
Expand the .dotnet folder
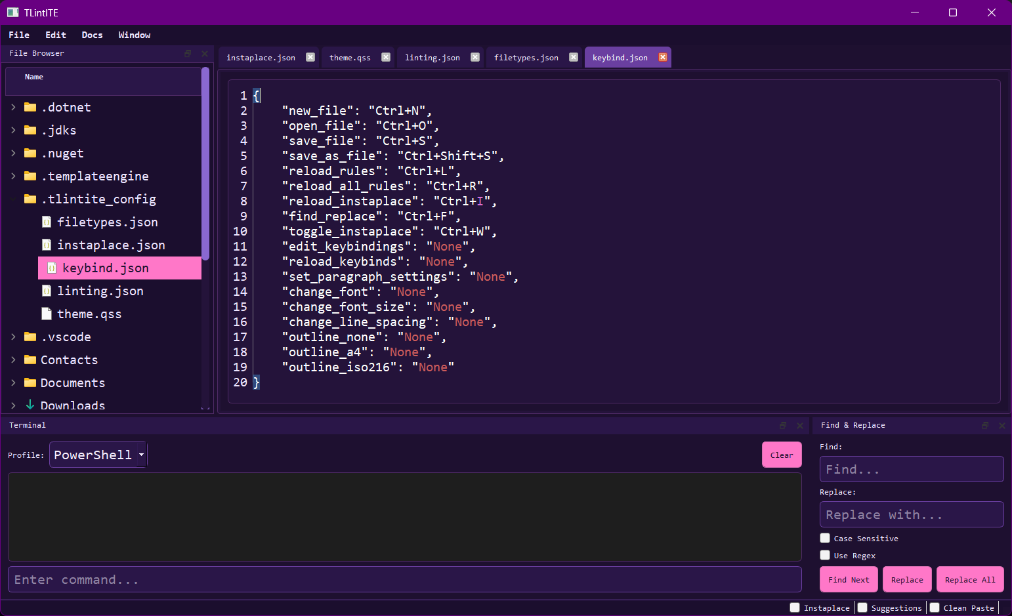[13, 107]
